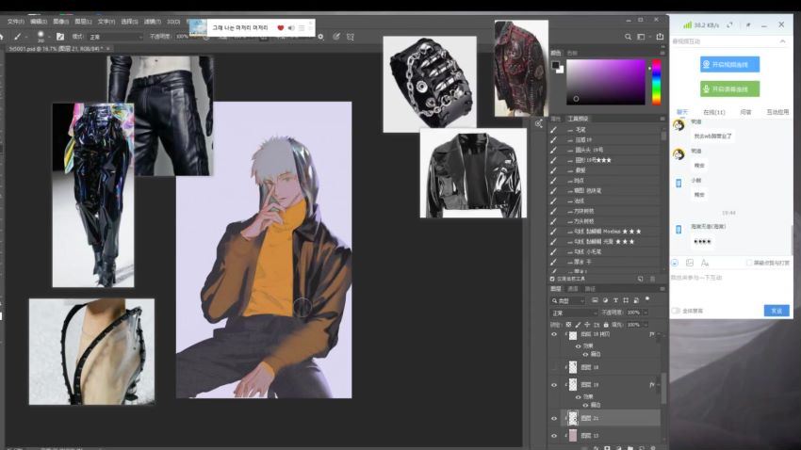This screenshot has width=801, height=450.
Task: Open the brush preset picker showing size 300
Action: [42, 36]
